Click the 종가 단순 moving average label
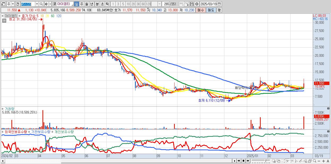Viewport: 331px width, 164px height. [28, 16]
